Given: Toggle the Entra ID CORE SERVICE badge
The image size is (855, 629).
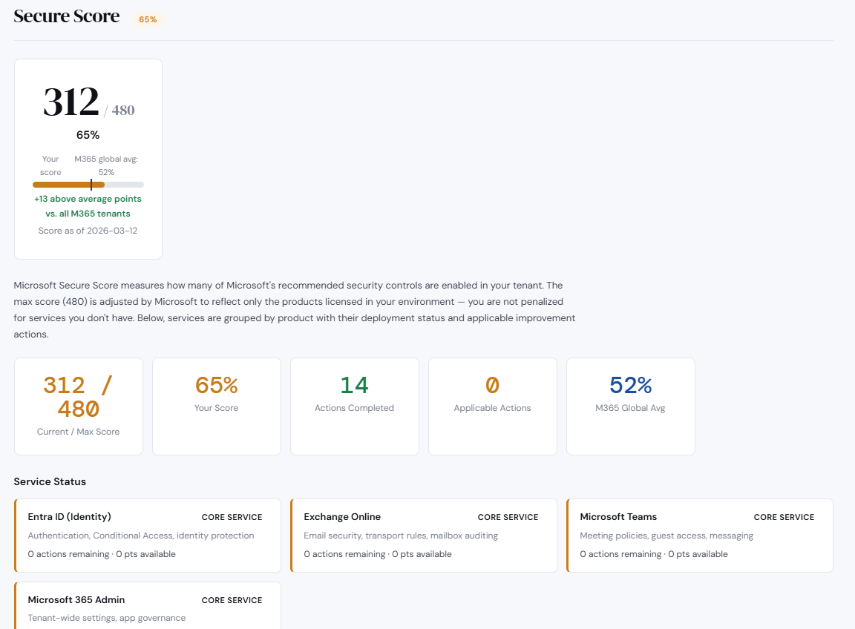Looking at the screenshot, I should click(x=232, y=517).
